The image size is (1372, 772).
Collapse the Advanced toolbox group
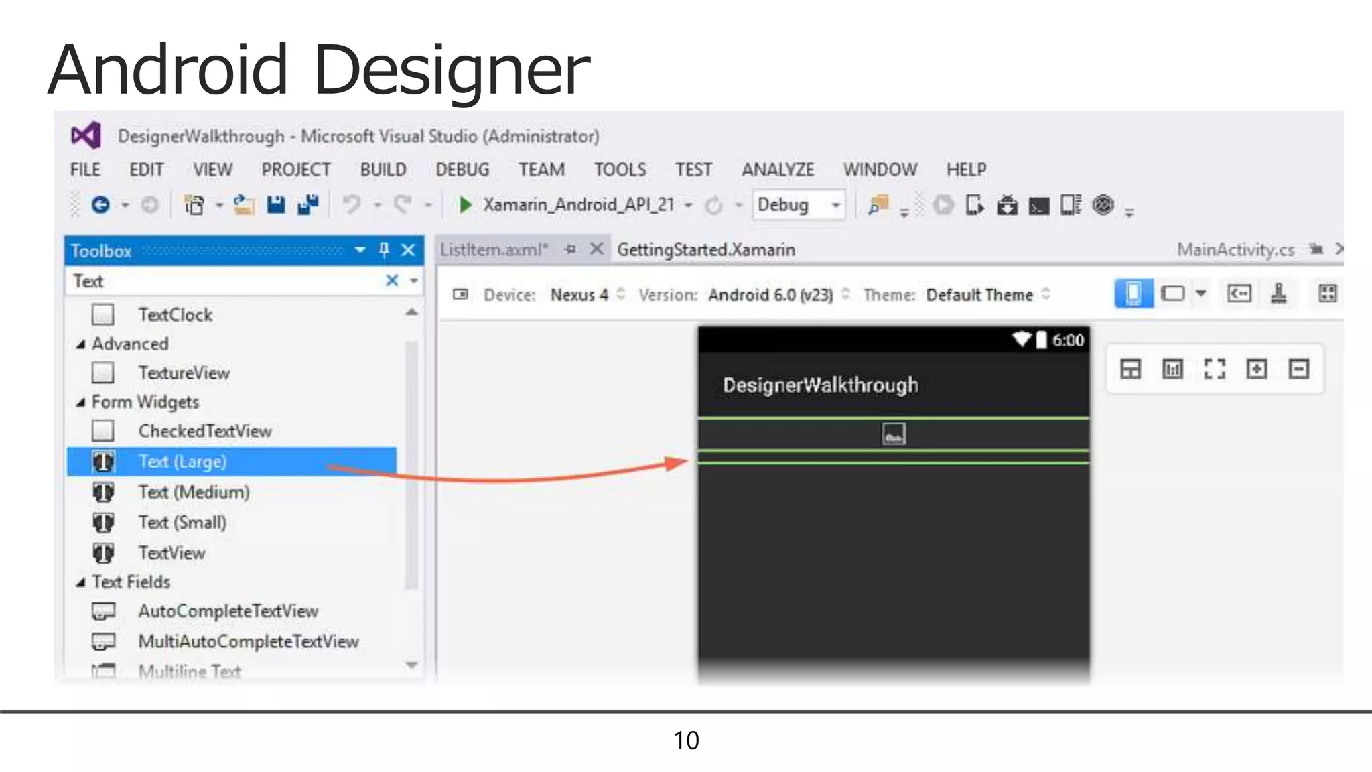[x=80, y=344]
